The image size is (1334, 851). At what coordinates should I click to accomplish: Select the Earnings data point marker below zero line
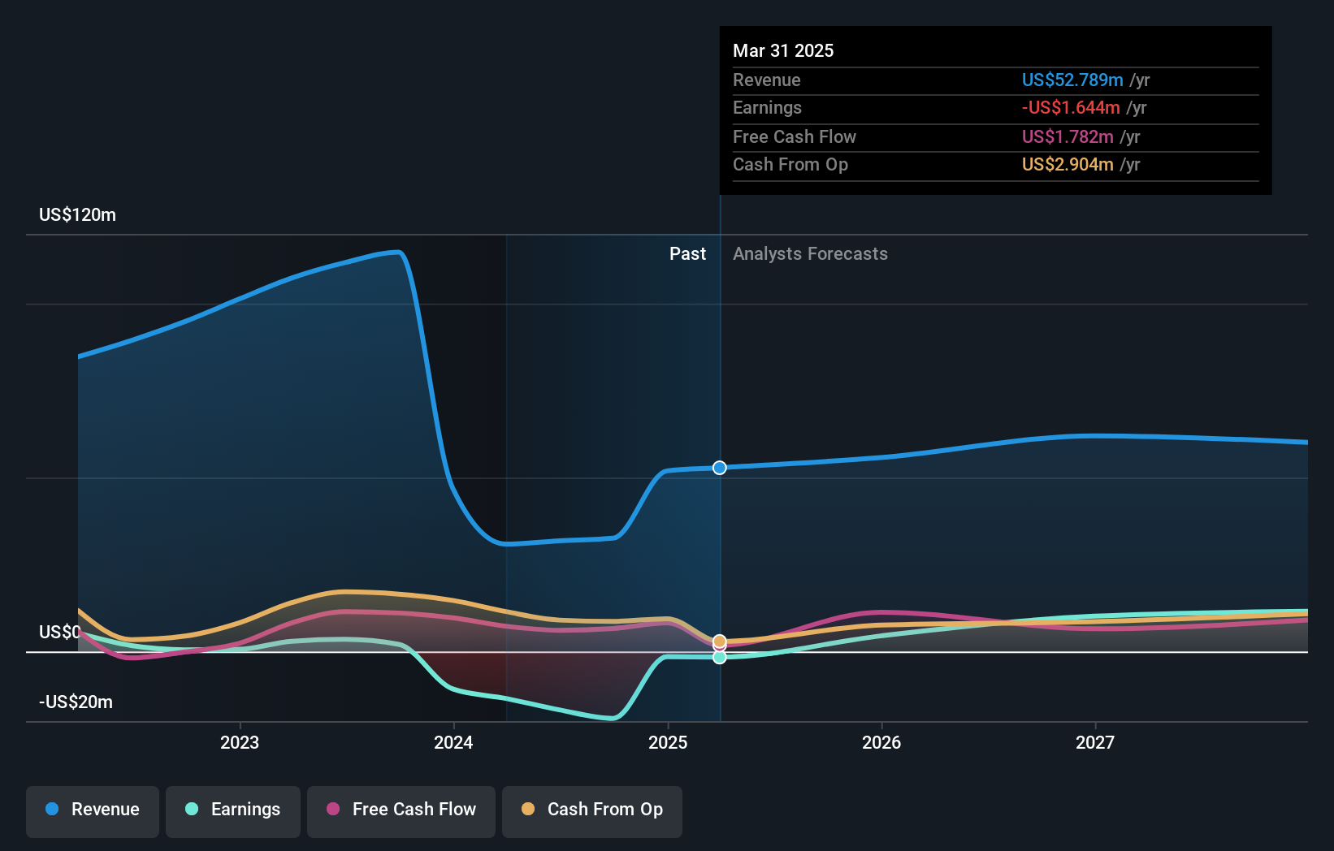click(x=720, y=657)
